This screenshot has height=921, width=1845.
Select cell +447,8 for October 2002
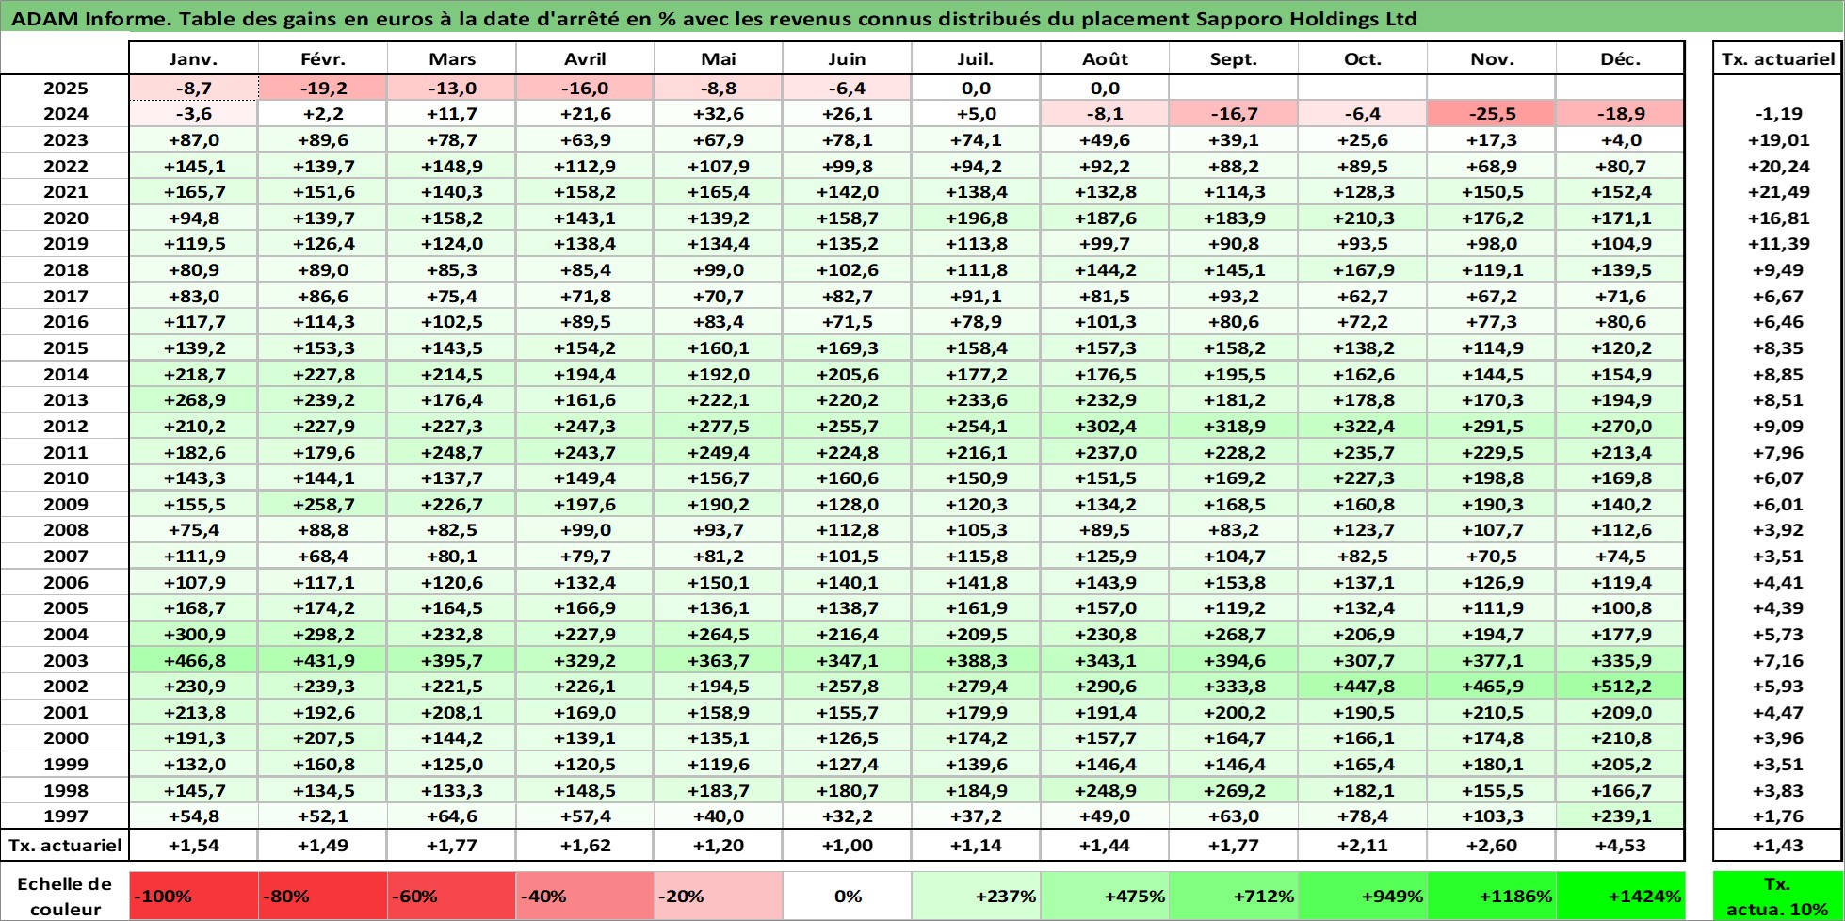[x=1363, y=687]
